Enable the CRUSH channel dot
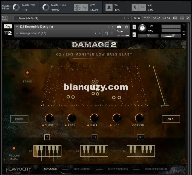The image size is (192, 175). pyautogui.click(x=133, y=125)
